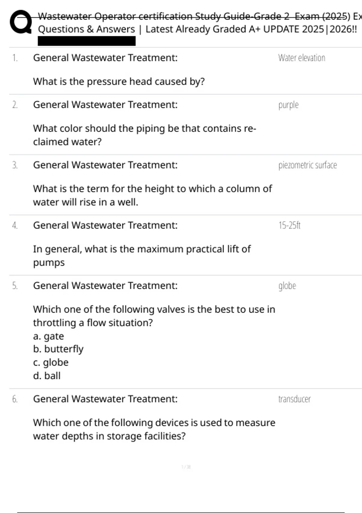Screen dimensions: 362x513
Task: Click question number 5
Action: [15, 286]
